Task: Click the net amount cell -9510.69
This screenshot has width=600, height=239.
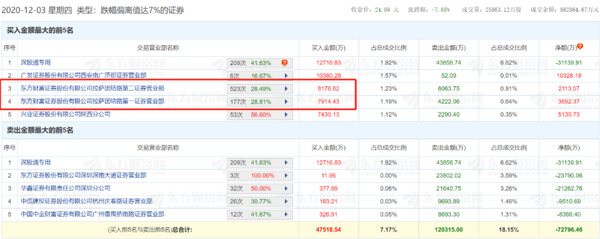Action: click(x=569, y=201)
